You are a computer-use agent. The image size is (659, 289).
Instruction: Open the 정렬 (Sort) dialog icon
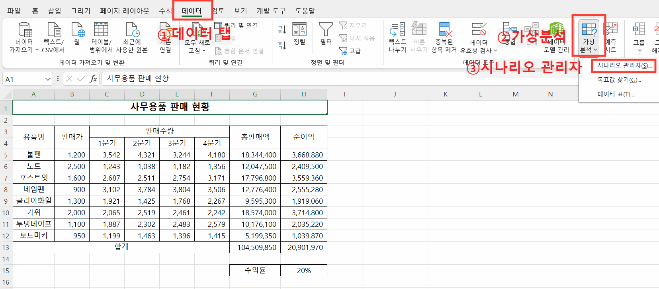coord(299,29)
